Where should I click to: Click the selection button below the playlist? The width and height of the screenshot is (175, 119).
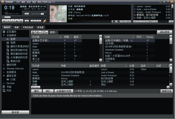(x=146, y=22)
